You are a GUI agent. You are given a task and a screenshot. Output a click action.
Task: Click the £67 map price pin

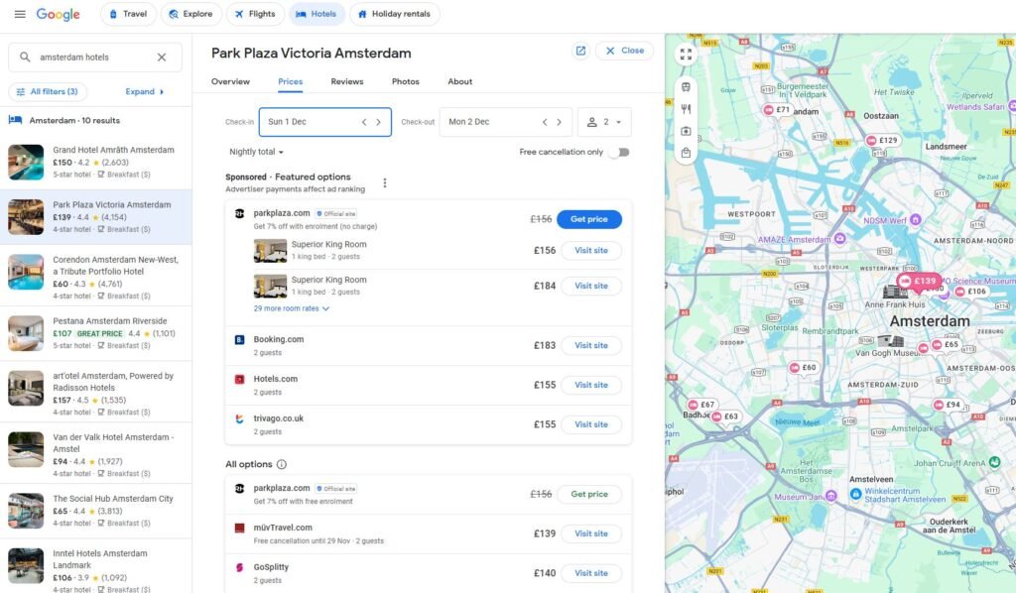click(700, 404)
